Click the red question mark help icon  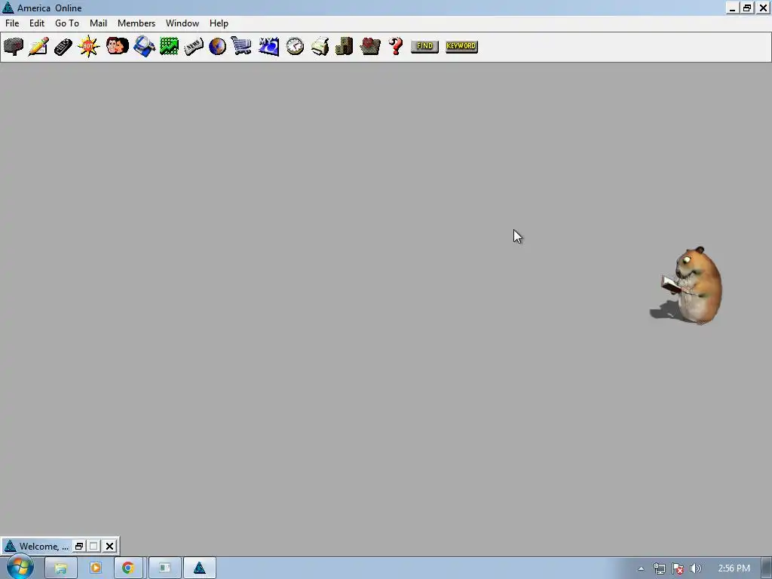click(x=395, y=46)
